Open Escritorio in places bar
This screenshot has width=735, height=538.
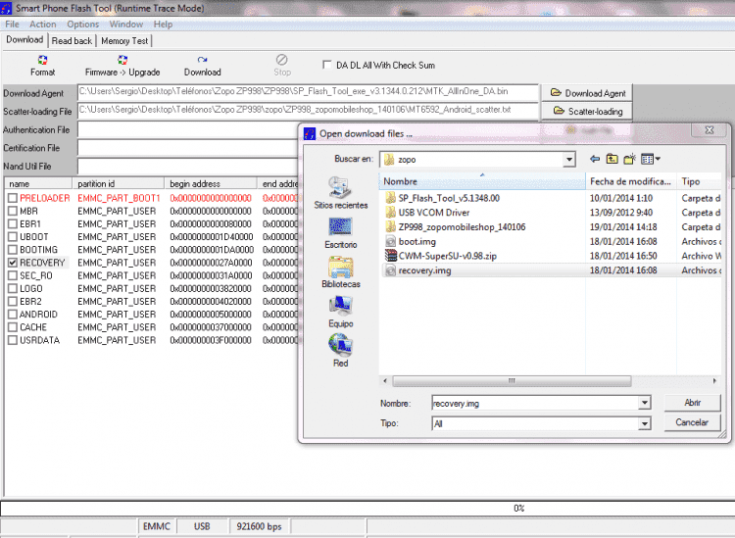point(340,232)
